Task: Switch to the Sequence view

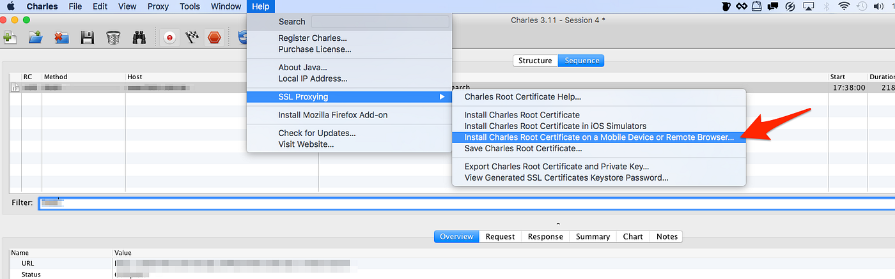Action: pos(581,61)
